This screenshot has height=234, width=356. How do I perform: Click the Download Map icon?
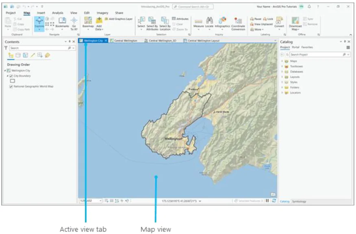[295, 21]
